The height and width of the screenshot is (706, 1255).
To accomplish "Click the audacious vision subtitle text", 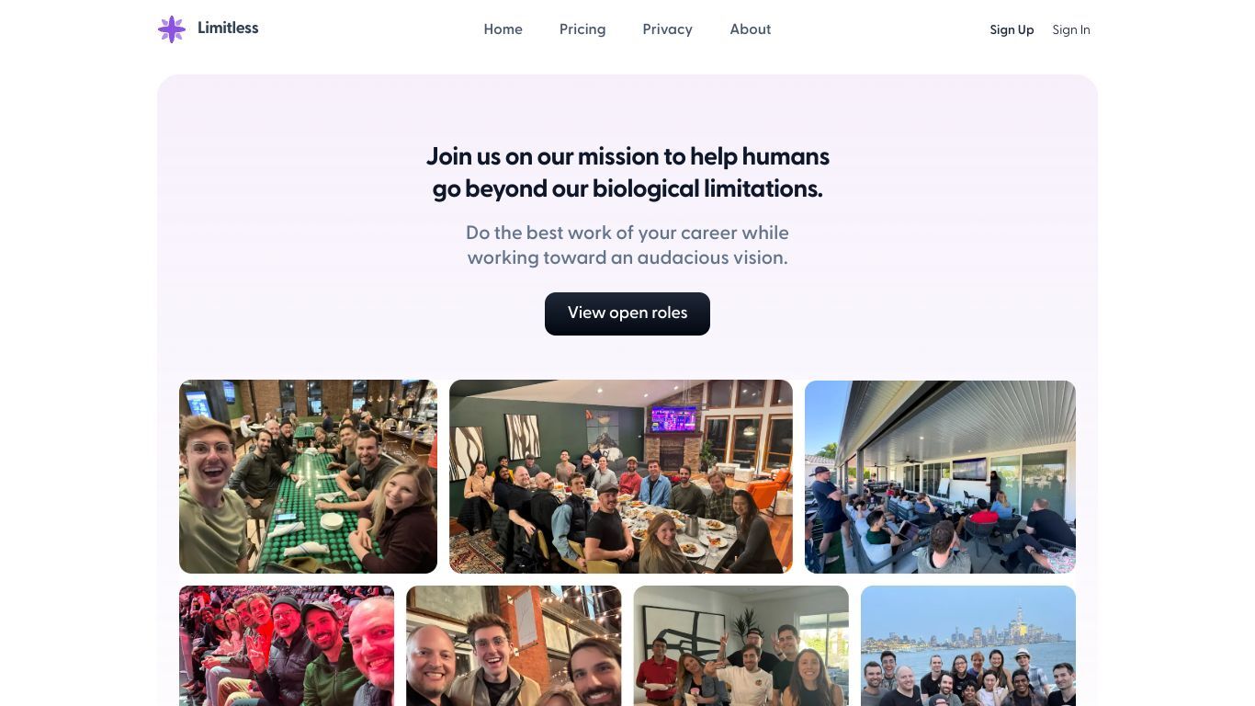I will point(627,245).
